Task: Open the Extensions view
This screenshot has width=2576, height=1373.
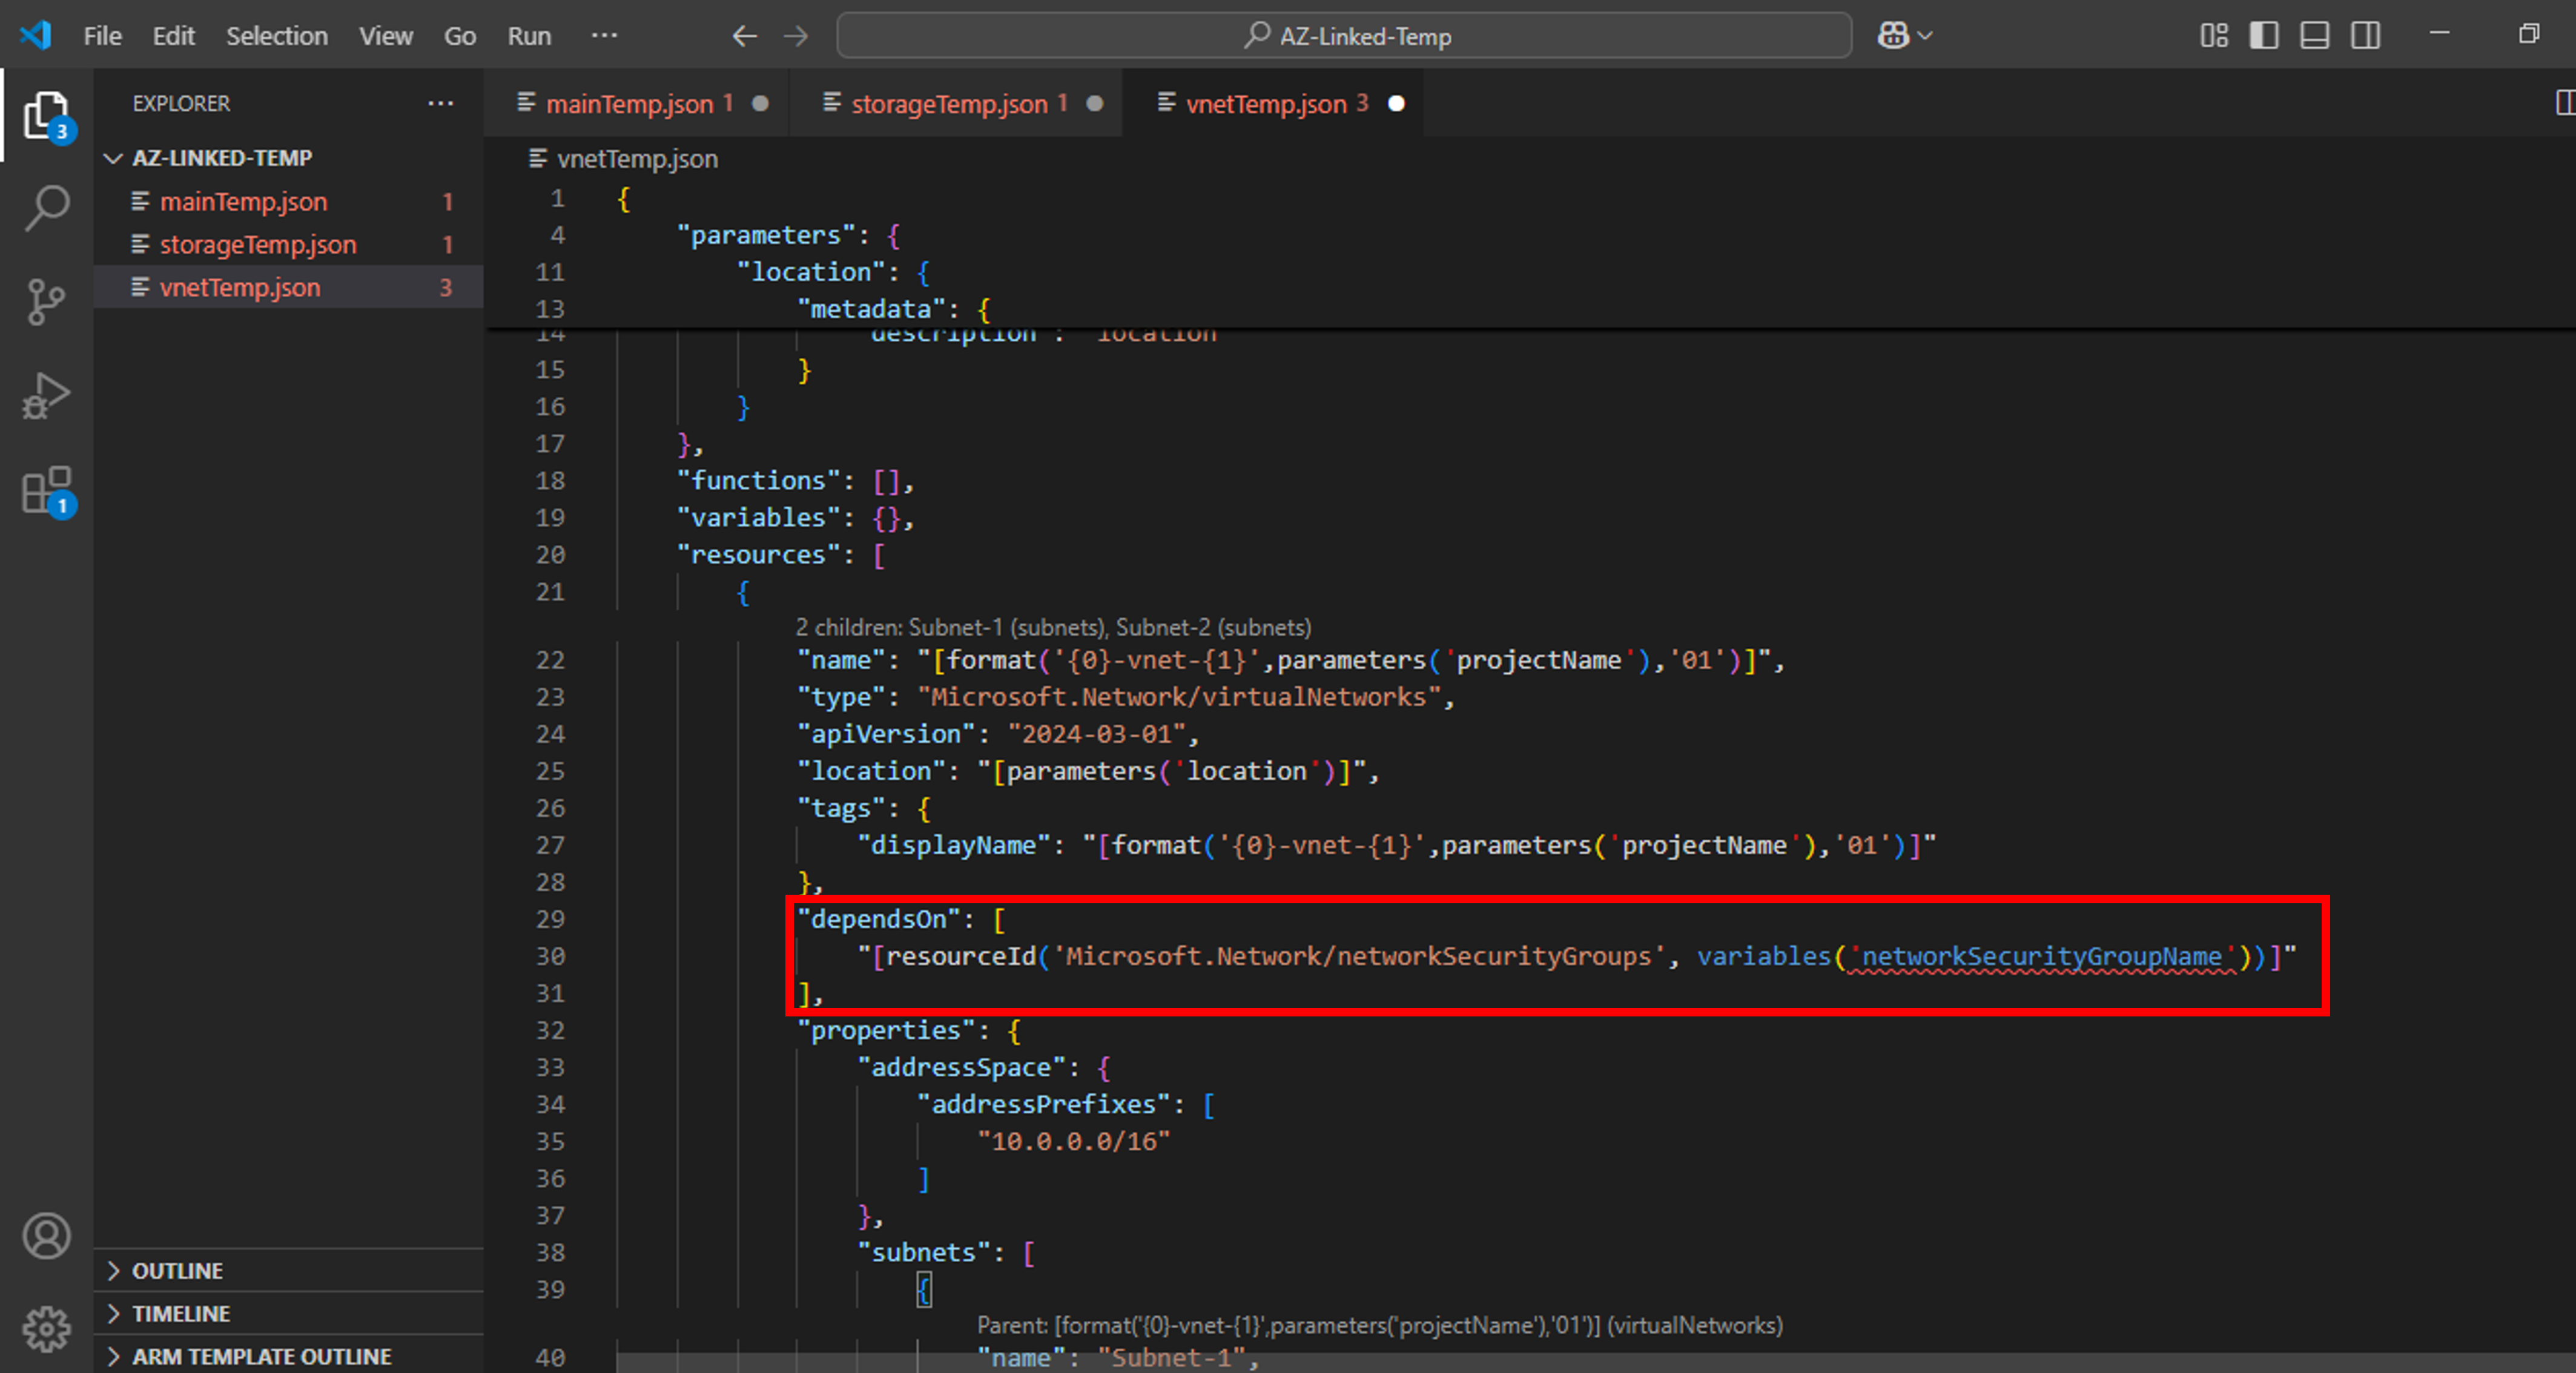Action: click(x=46, y=490)
